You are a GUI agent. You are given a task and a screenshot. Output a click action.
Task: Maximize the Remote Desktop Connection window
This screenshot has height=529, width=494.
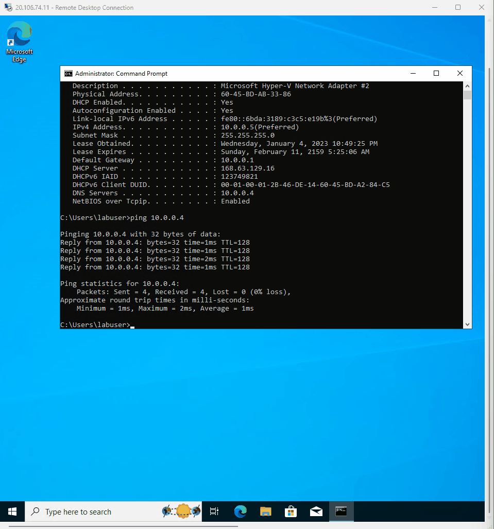tap(458, 7)
